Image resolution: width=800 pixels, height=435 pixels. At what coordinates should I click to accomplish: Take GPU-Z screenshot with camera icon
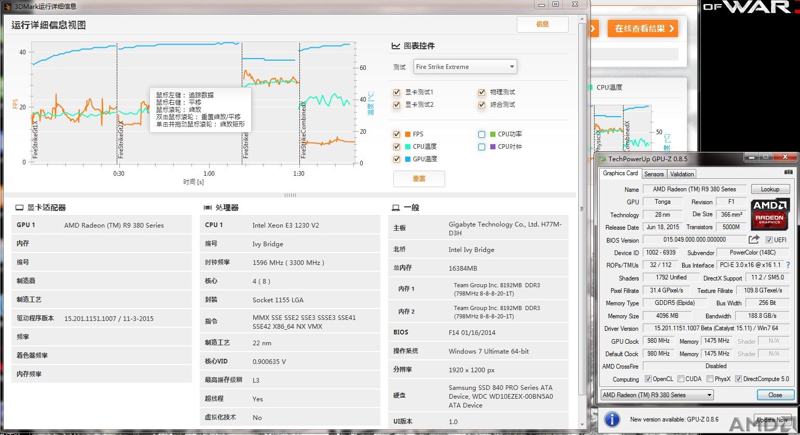(788, 172)
